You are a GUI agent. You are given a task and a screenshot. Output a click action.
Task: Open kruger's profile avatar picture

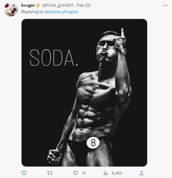pos(11,9)
